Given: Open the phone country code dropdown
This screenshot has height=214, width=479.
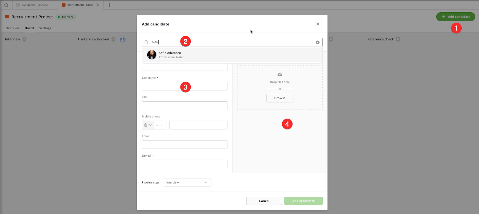Looking at the screenshot, I should coord(148,125).
